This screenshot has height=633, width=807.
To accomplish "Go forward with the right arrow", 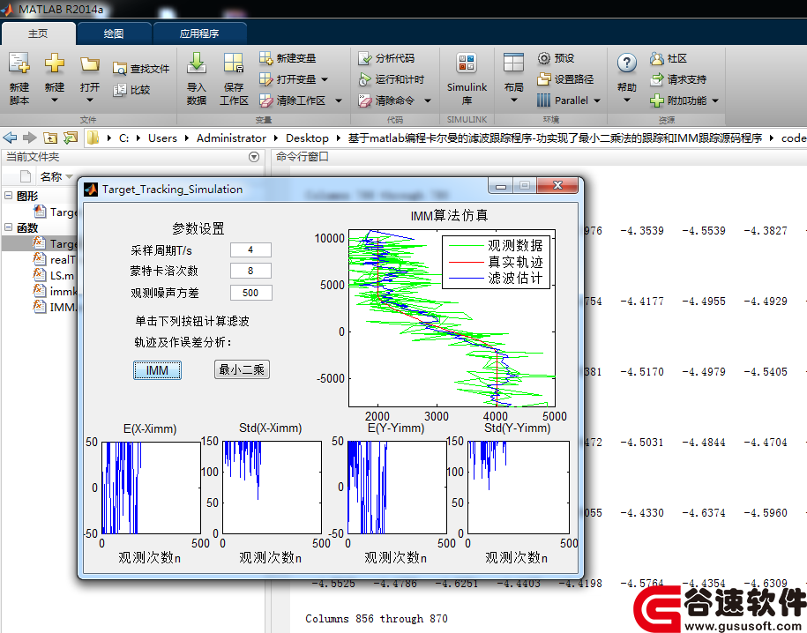I will [30, 138].
